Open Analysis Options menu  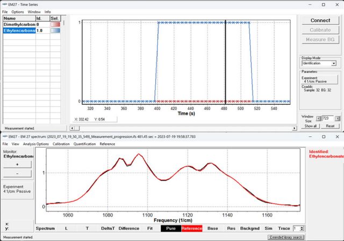[x=36, y=144]
